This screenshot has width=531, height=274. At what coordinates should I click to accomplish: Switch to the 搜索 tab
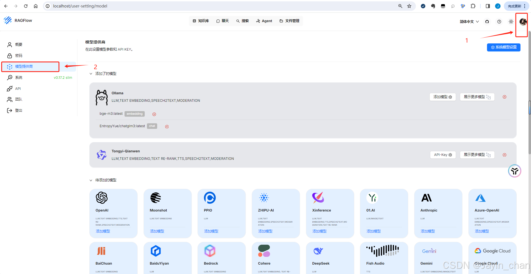click(243, 21)
